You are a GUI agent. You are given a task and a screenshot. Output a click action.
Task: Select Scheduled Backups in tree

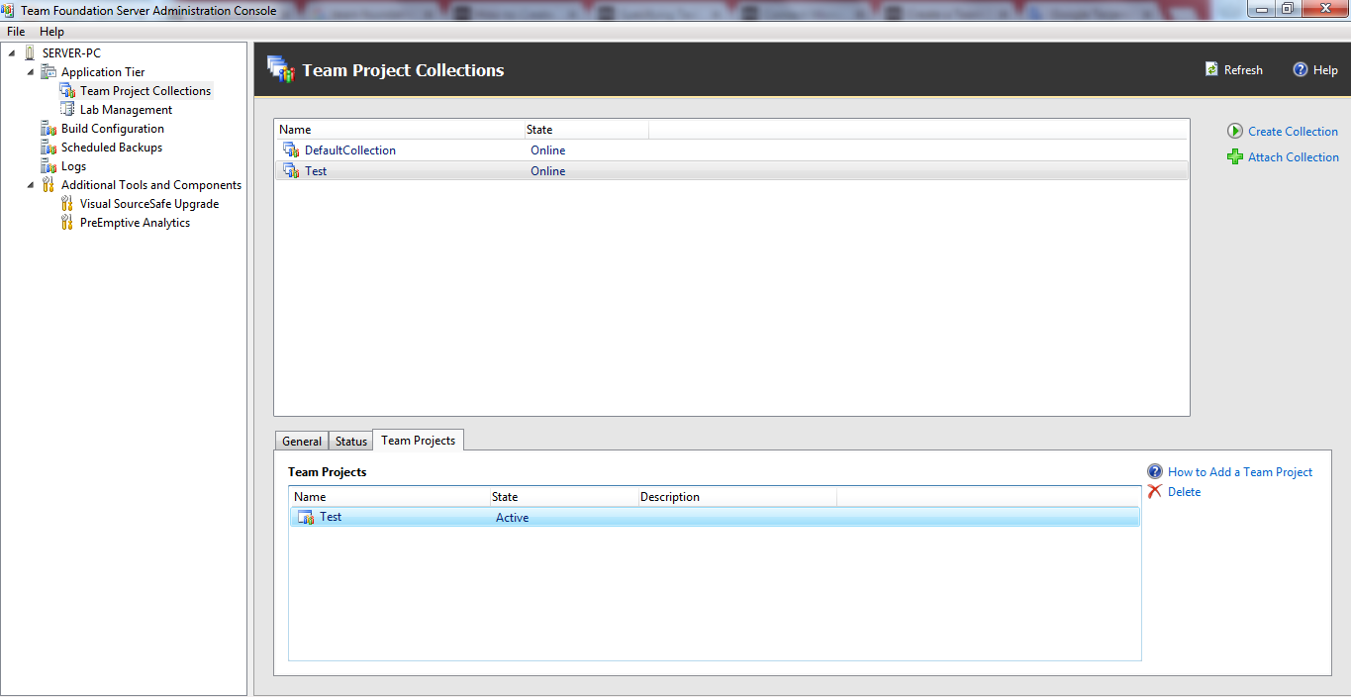(x=112, y=148)
